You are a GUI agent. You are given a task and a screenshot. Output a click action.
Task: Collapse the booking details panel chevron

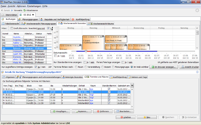coord(197,72)
